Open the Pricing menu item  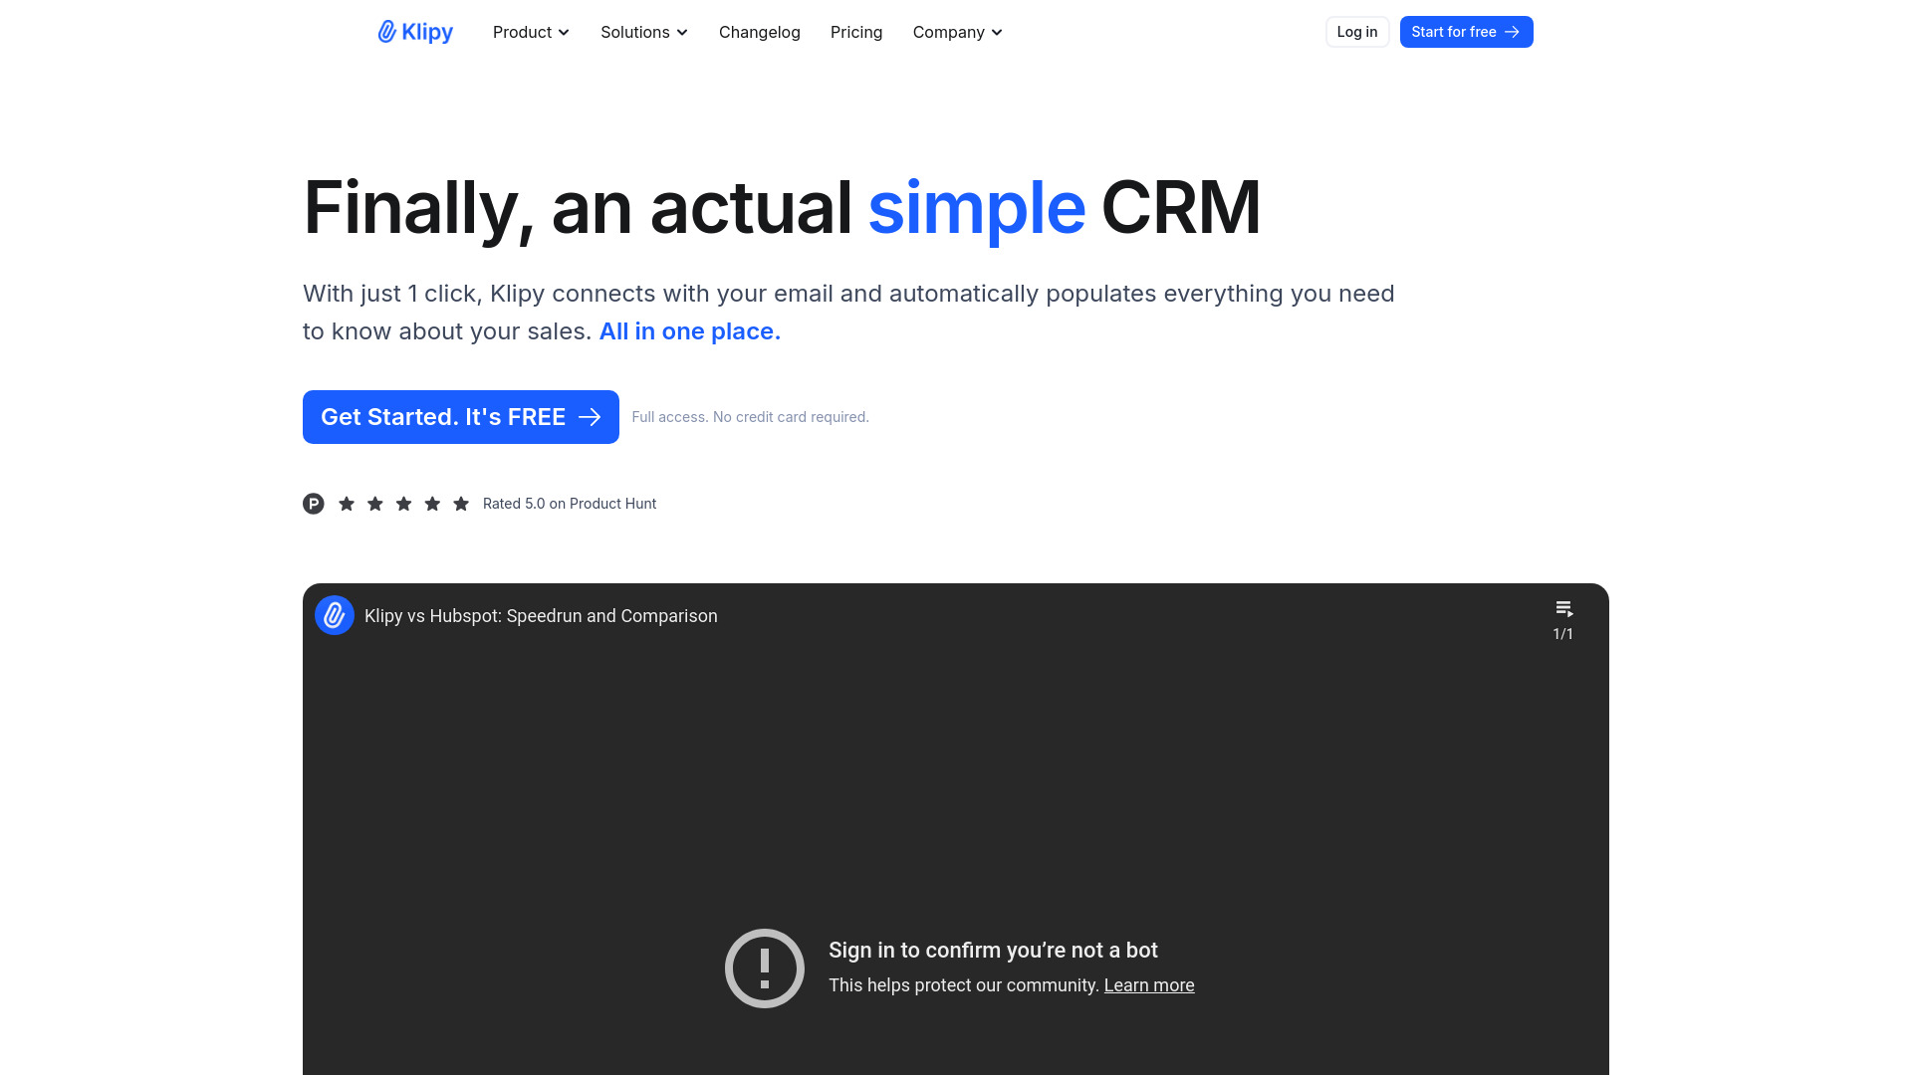pyautogui.click(x=854, y=32)
